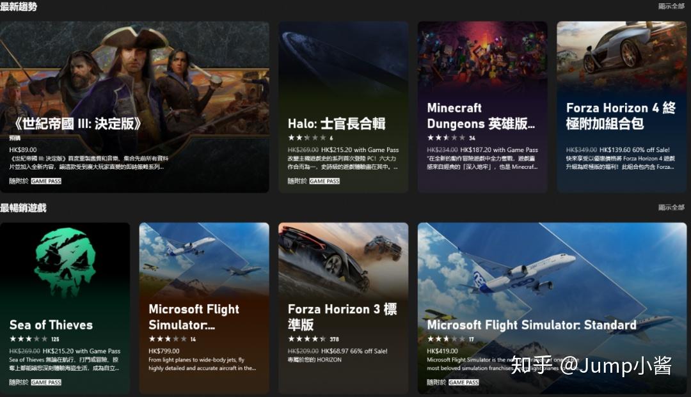The width and height of the screenshot is (691, 397).
Task: Click GAME PASS badge on Flight Simulator Standard
Action: (464, 382)
